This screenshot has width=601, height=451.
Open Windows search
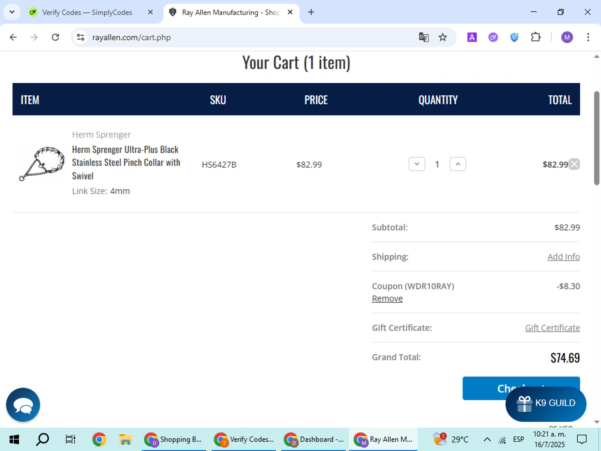pyautogui.click(x=42, y=439)
